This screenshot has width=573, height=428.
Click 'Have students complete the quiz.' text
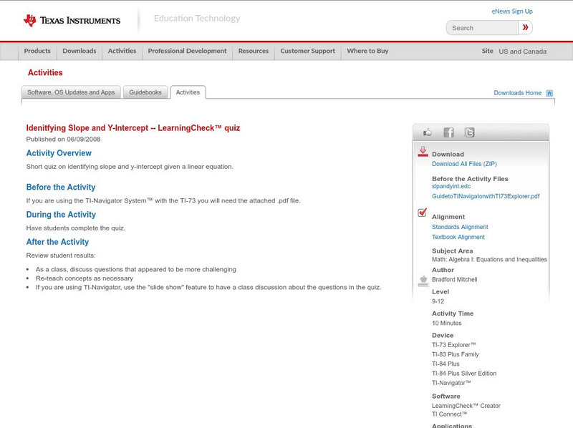point(76,228)
